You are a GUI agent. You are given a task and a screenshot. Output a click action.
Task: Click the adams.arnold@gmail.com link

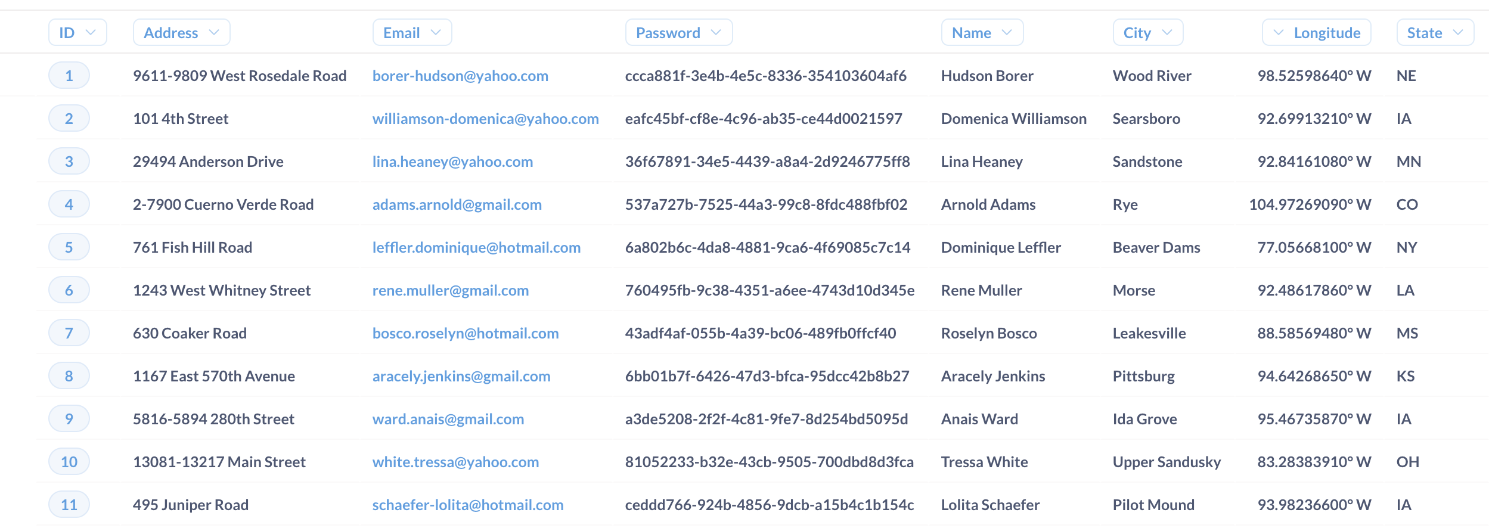pyautogui.click(x=457, y=204)
